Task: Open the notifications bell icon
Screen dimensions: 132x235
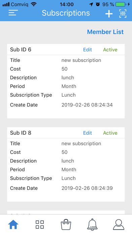Action: (92, 224)
